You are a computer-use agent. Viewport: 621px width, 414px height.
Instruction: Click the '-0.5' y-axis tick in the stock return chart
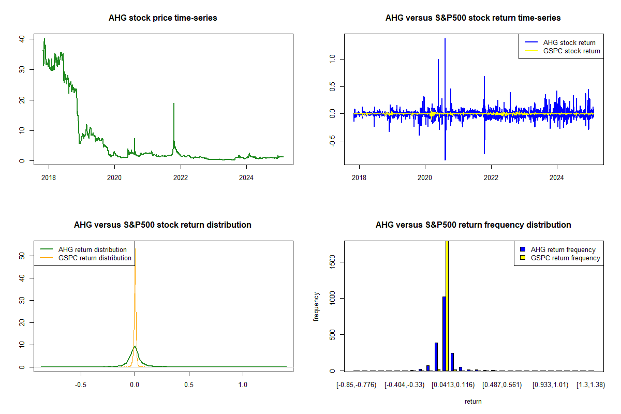pos(333,141)
